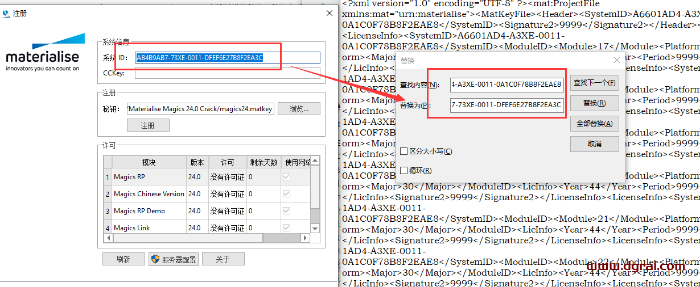Toggle network checkbox for Magics RP Demo
Viewport: 700px width, 287px height.
pyautogui.click(x=286, y=211)
